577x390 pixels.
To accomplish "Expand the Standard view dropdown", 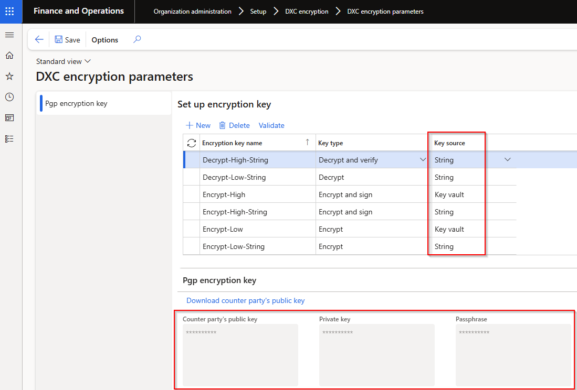I will [x=63, y=61].
